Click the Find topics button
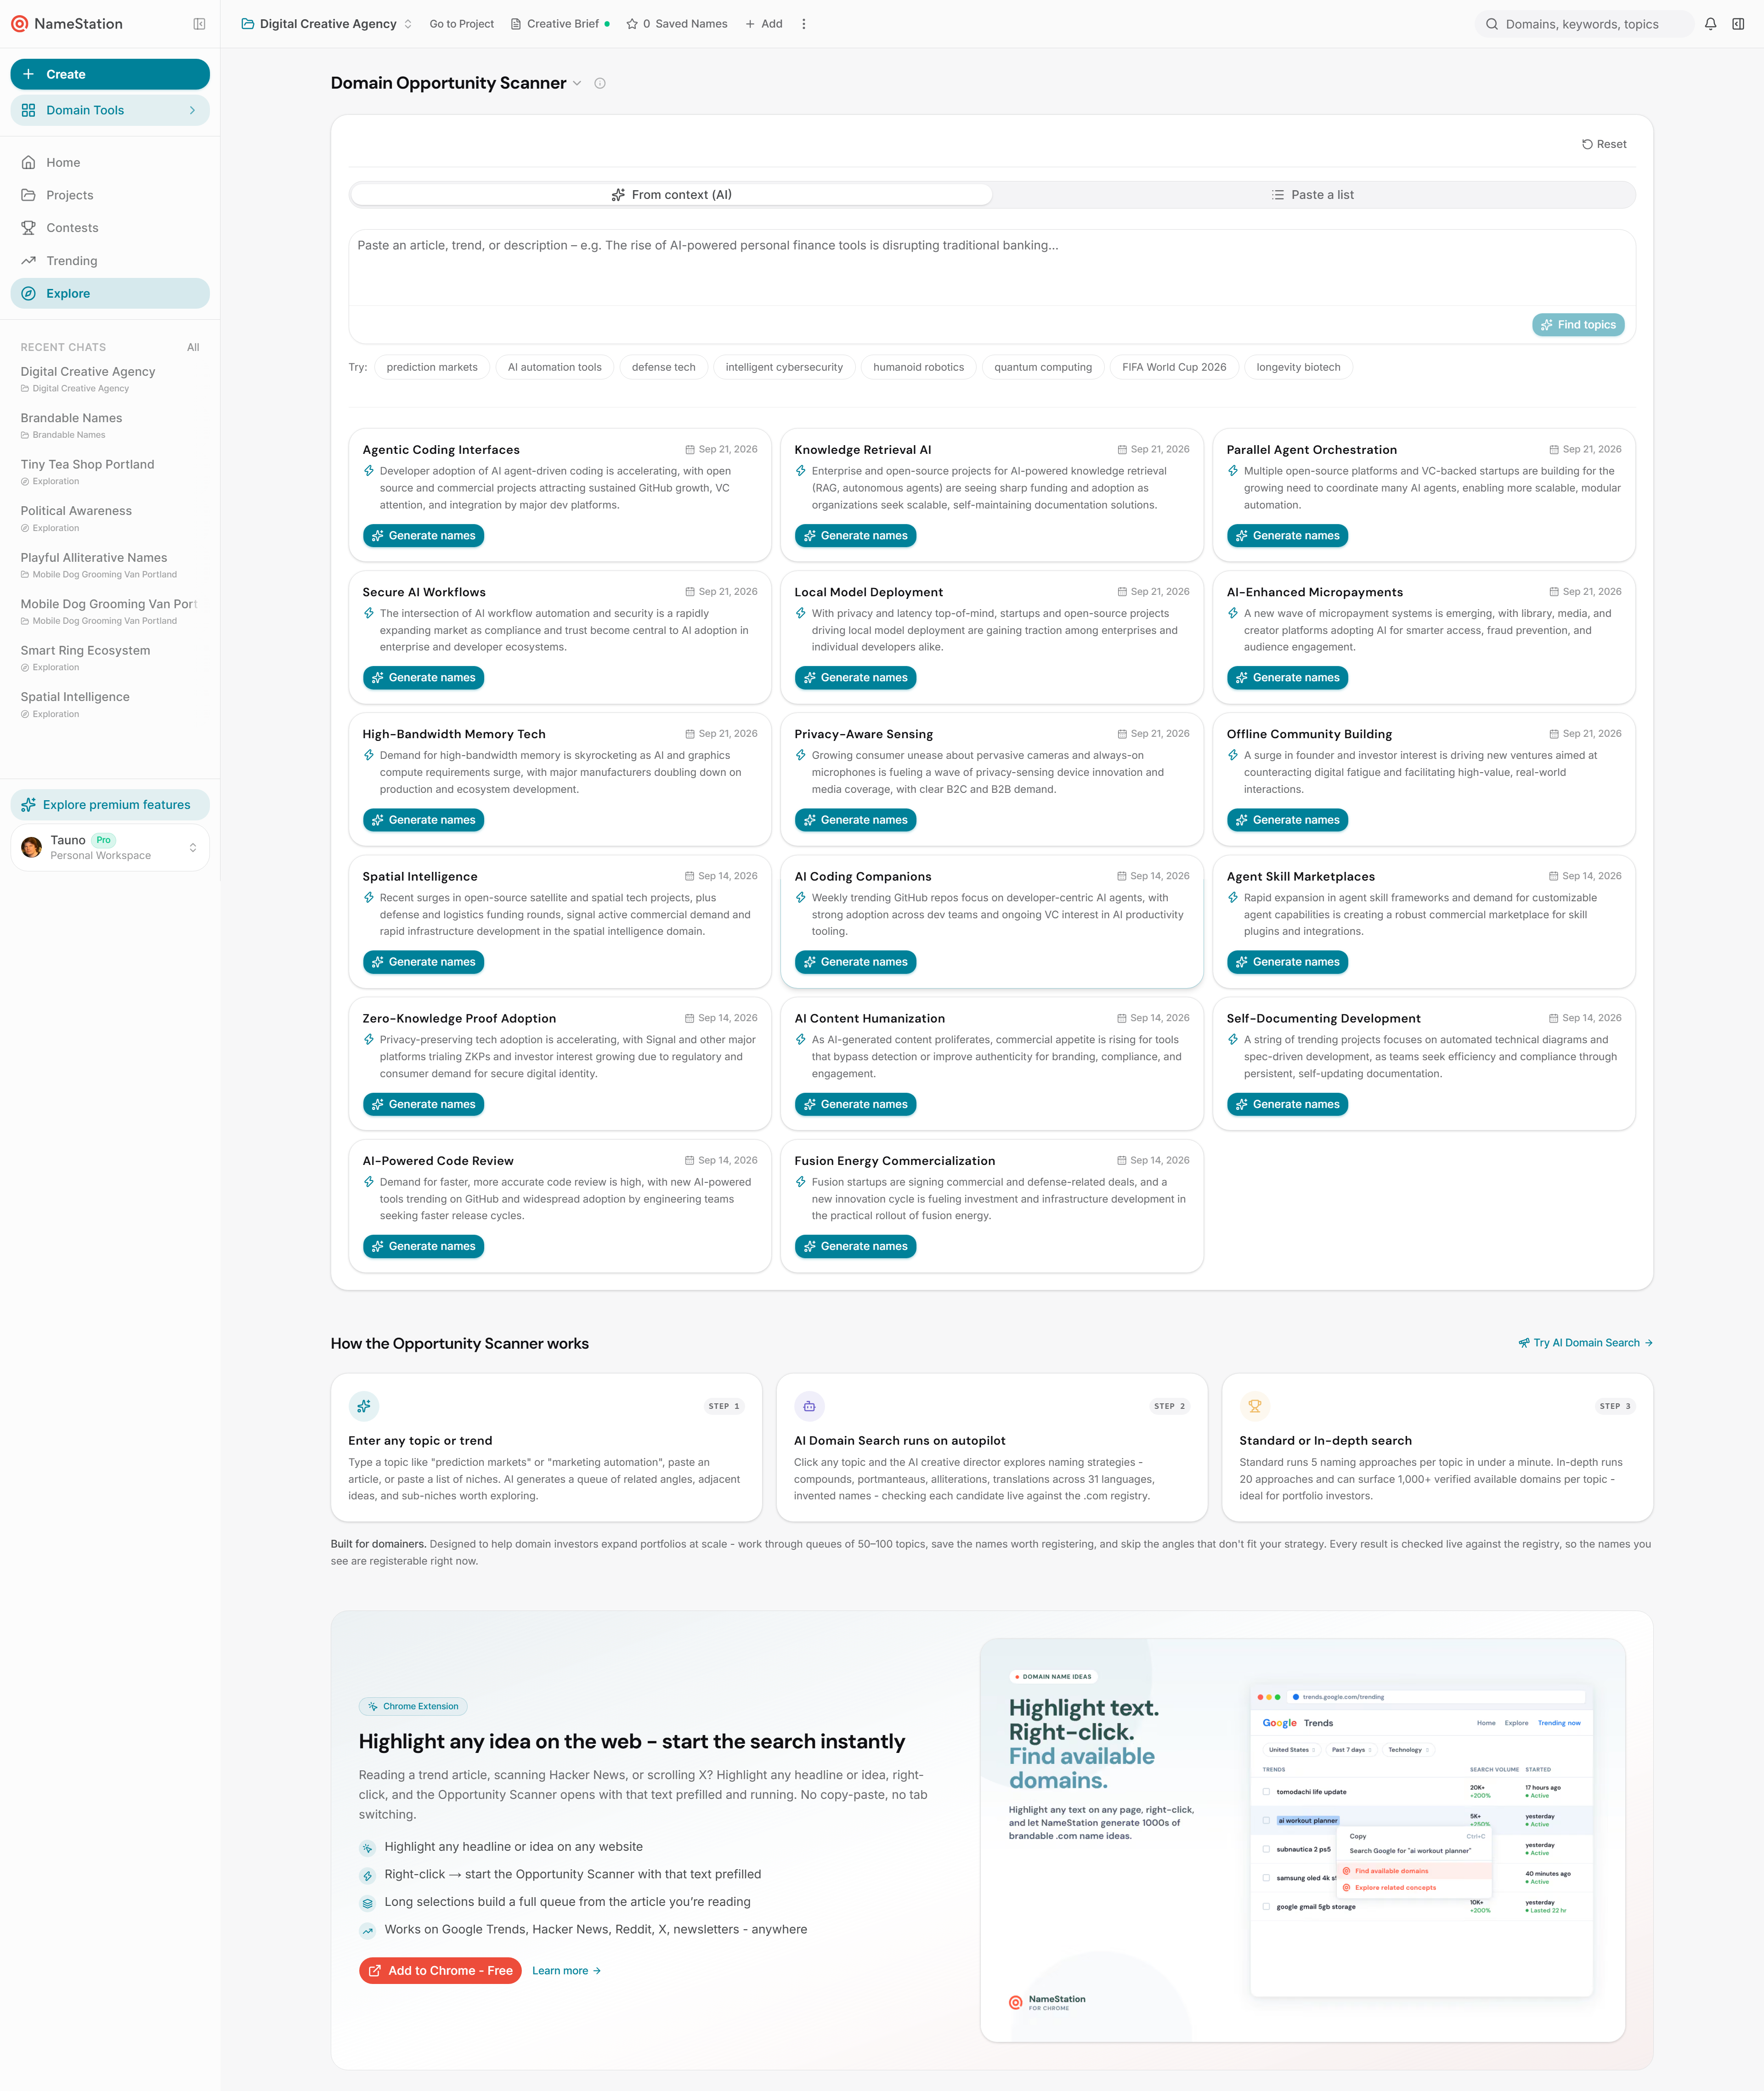The height and width of the screenshot is (2091, 1764). pyautogui.click(x=1578, y=325)
